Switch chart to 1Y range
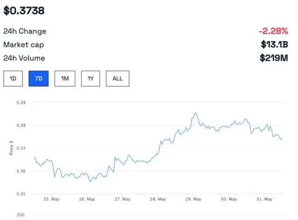 tap(91, 78)
